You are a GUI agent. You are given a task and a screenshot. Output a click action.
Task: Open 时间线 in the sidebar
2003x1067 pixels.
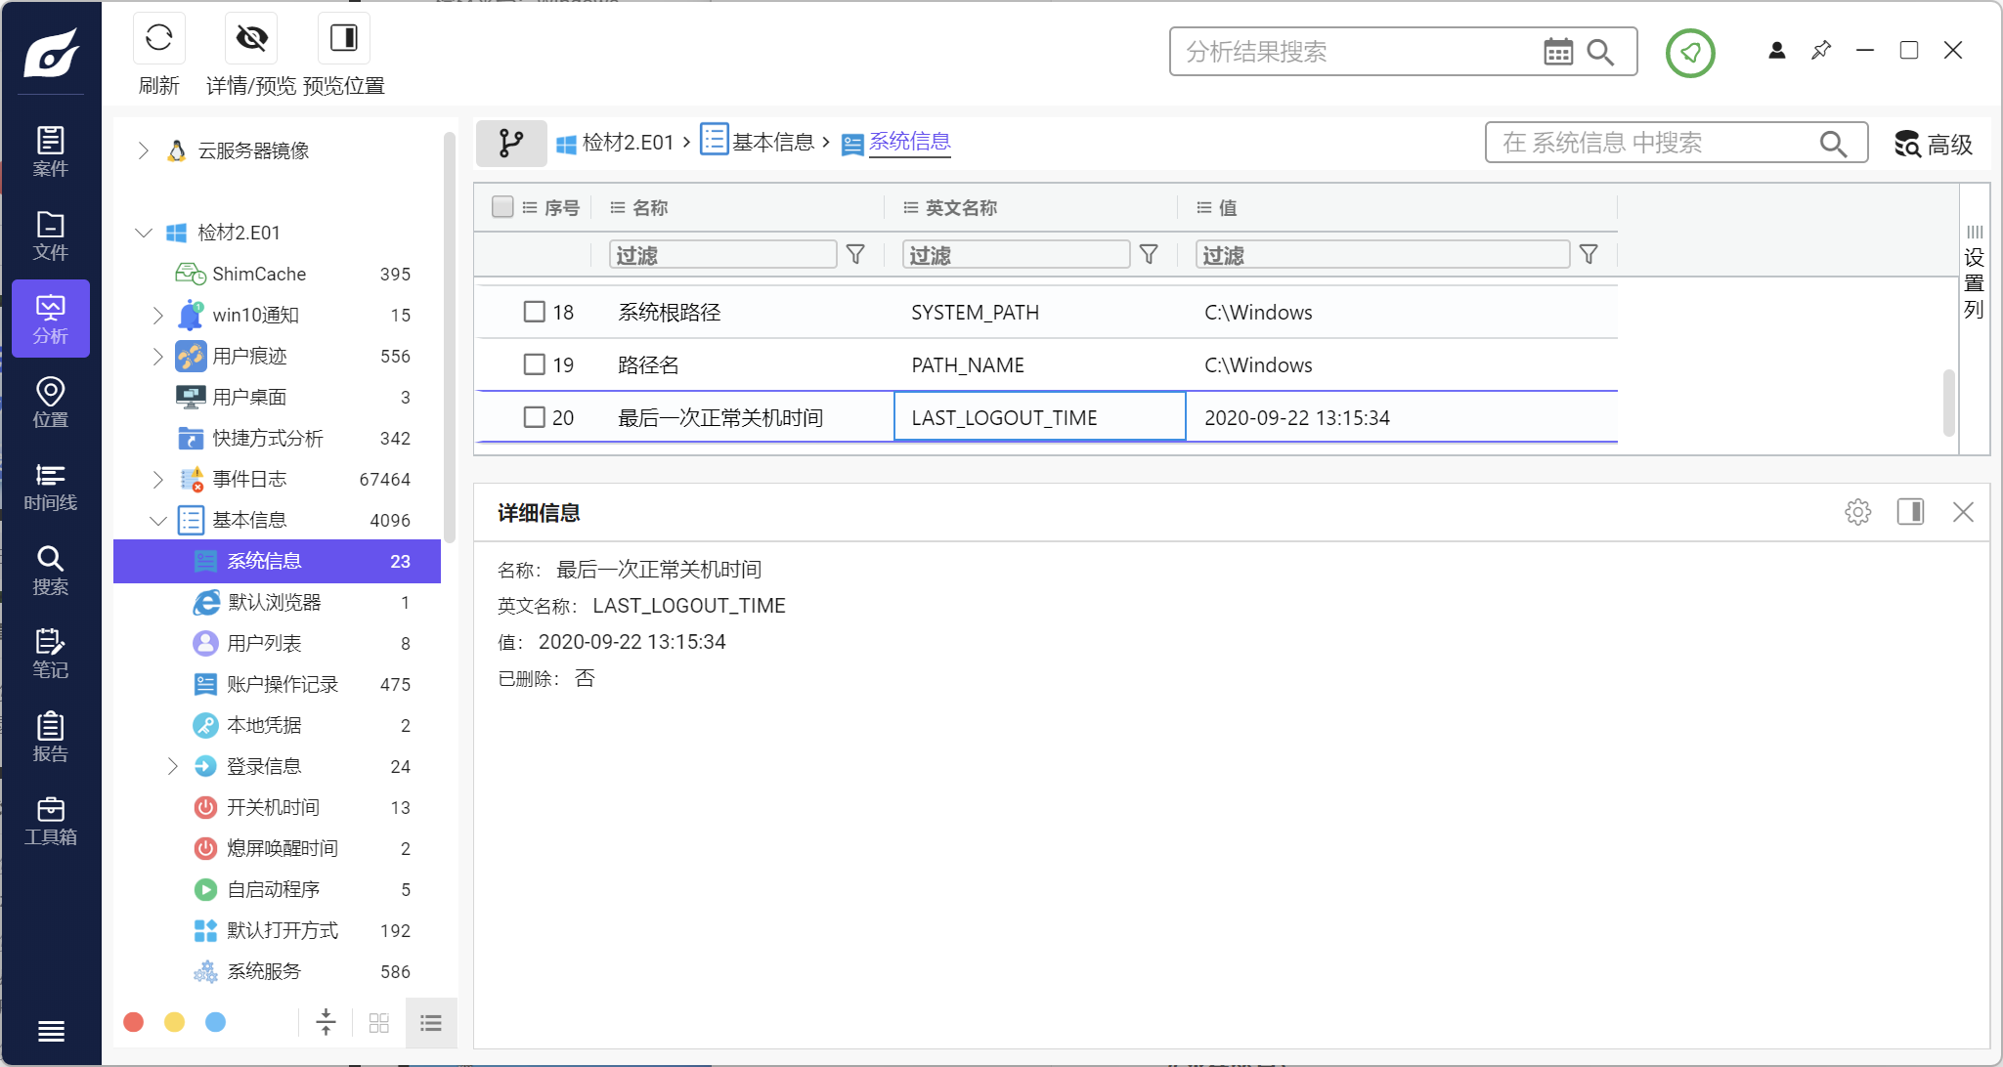click(51, 487)
